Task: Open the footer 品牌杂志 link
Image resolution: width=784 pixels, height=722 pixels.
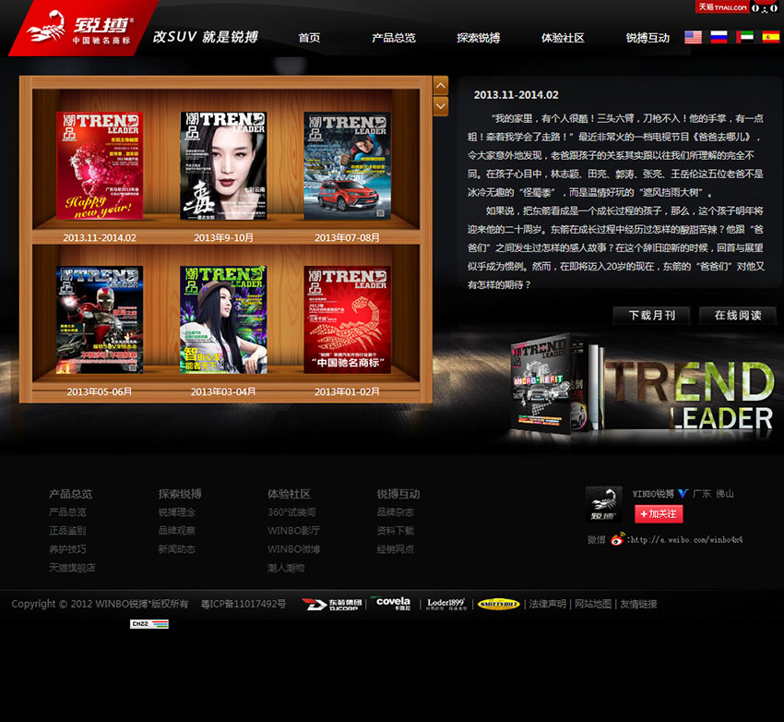Action: coord(396,511)
